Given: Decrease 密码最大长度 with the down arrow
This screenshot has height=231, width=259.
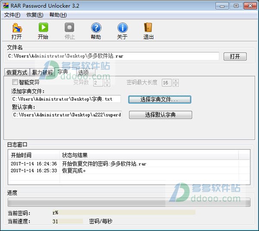Looking at the screenshot, I should 176,85.
